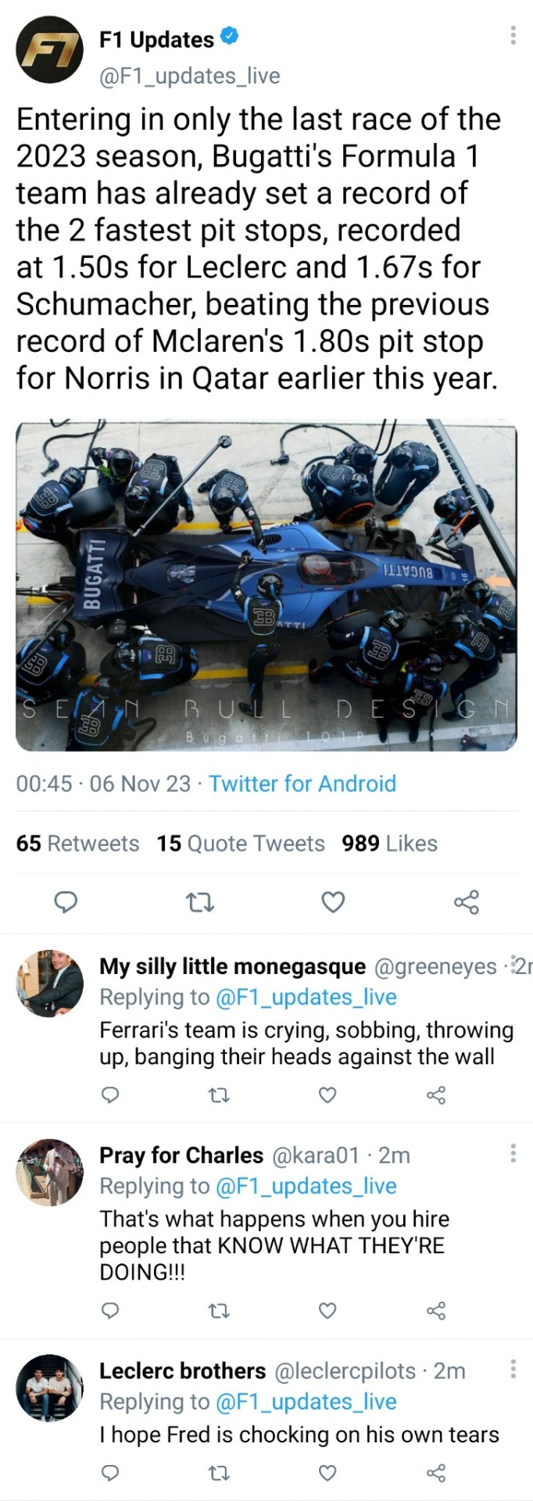Open the Bugatti pit stop image

(x=266, y=585)
